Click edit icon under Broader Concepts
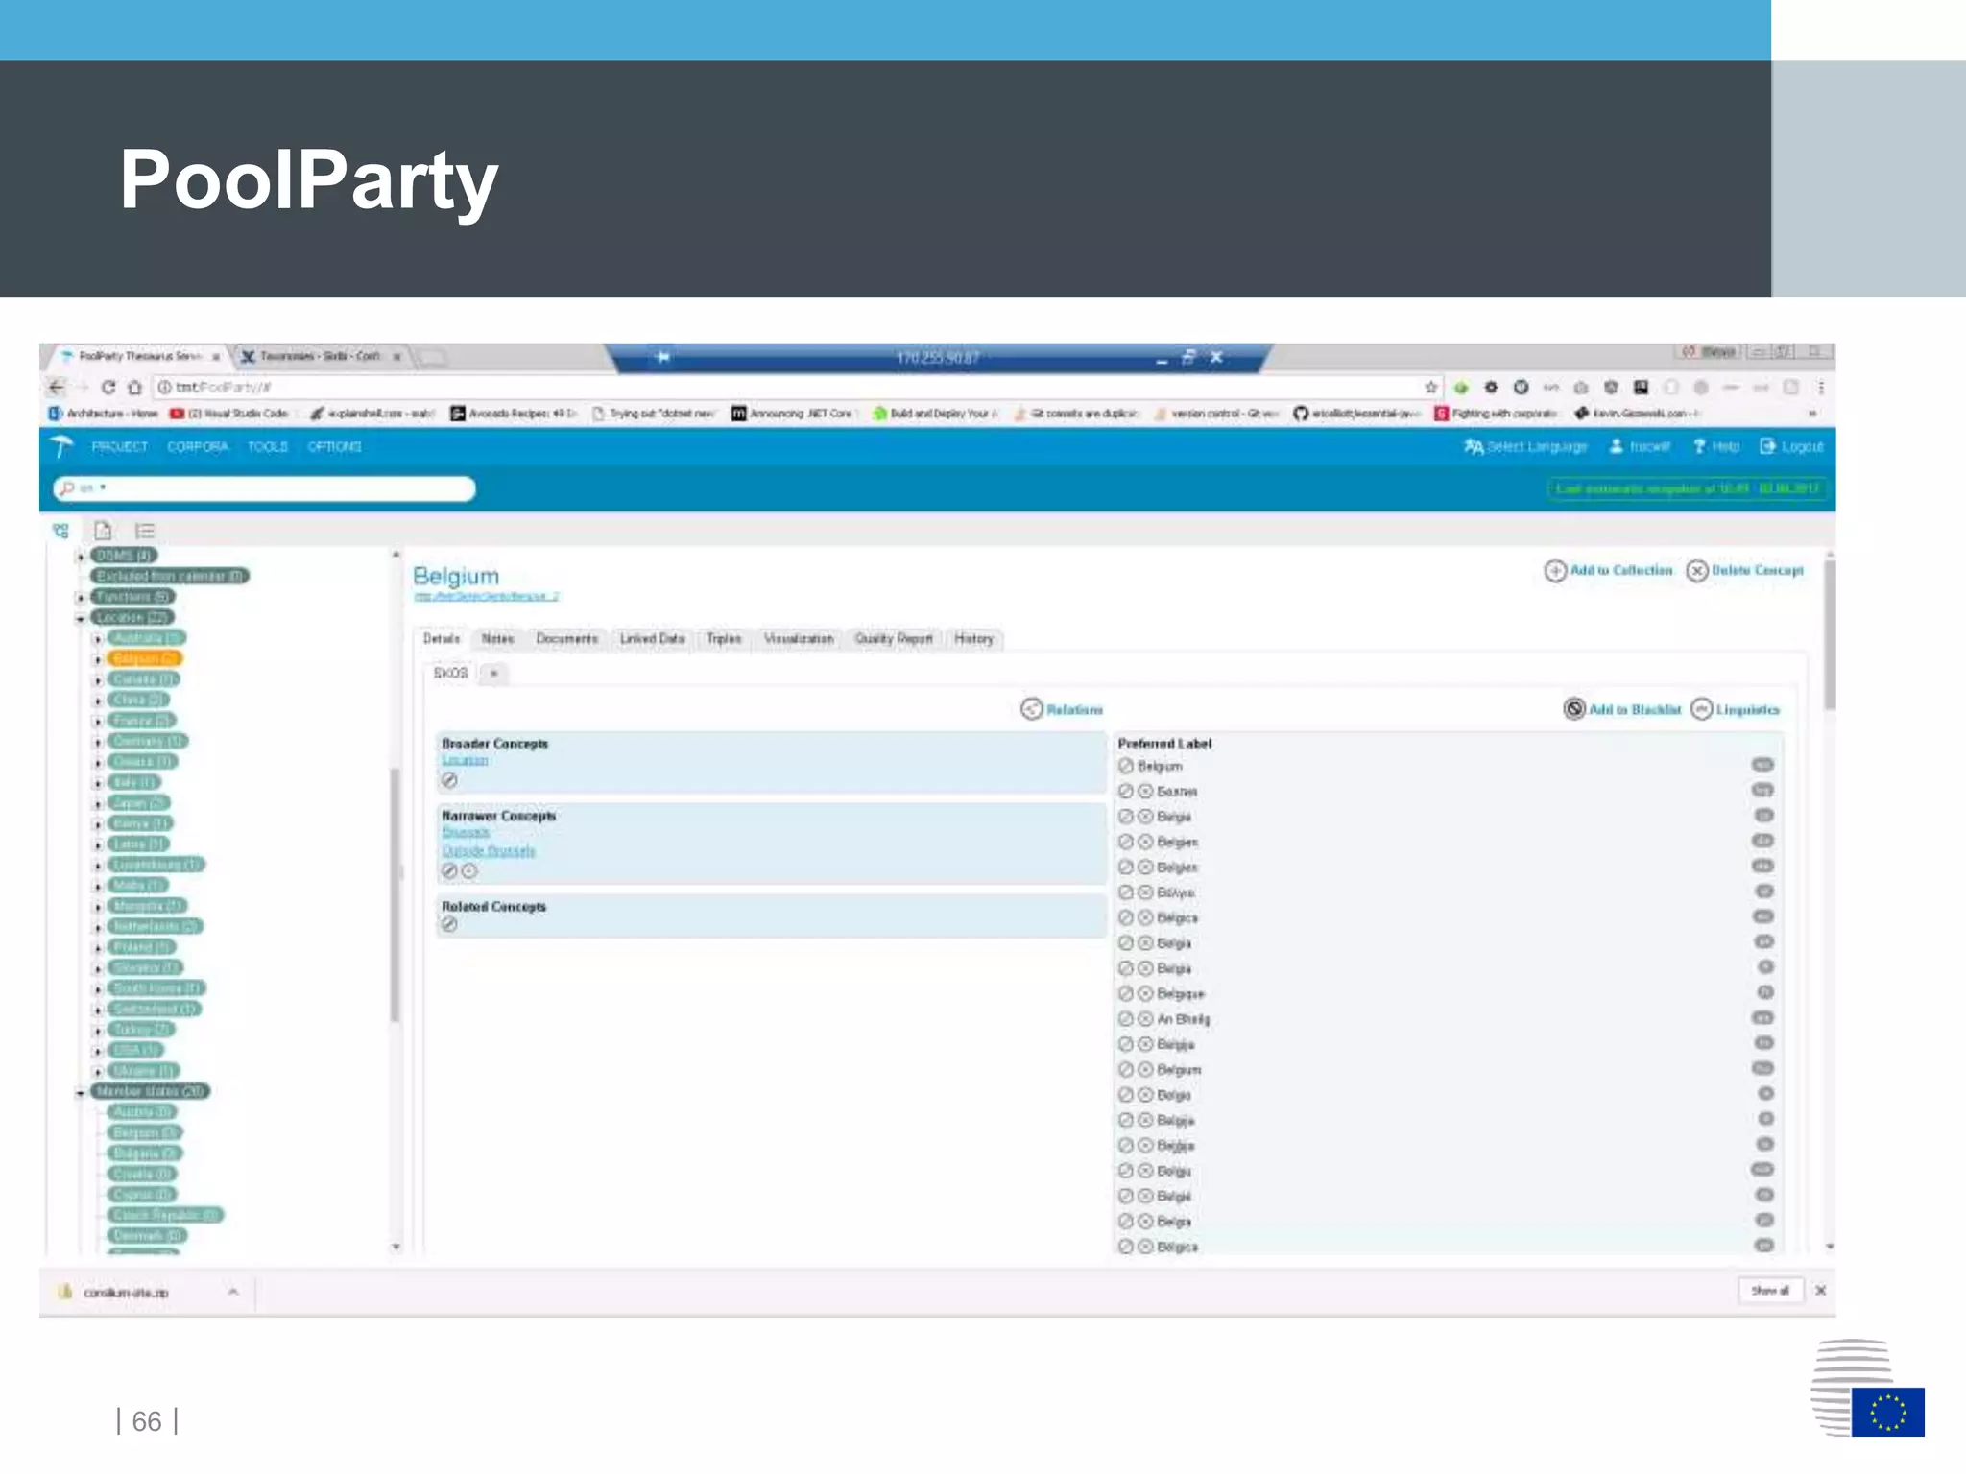1966x1474 pixels. click(x=449, y=780)
